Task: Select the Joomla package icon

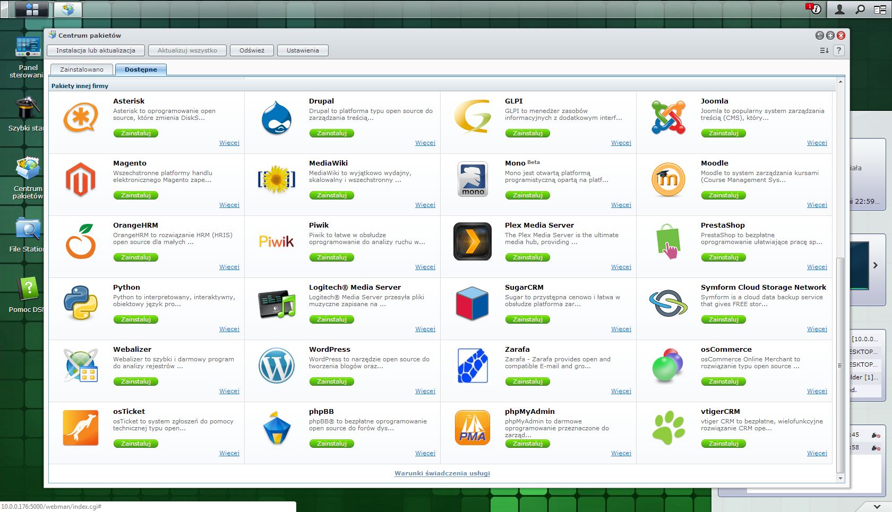Action: coord(668,117)
